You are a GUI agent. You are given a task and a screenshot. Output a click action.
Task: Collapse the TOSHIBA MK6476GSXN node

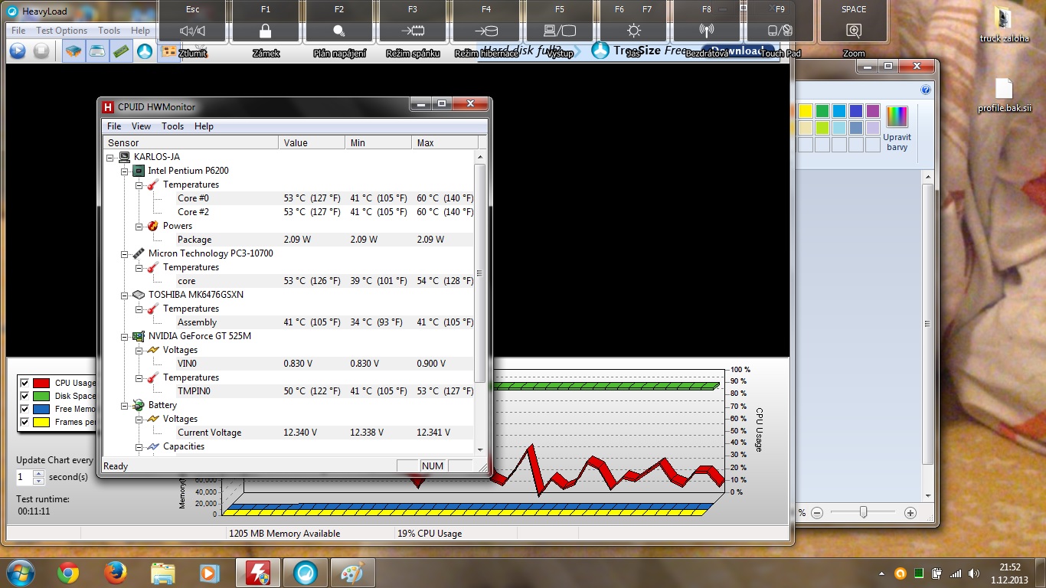[125, 295]
